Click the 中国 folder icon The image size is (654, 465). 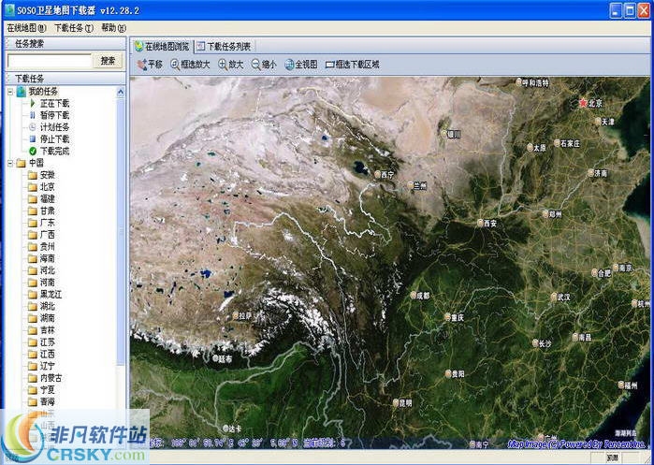pos(22,164)
